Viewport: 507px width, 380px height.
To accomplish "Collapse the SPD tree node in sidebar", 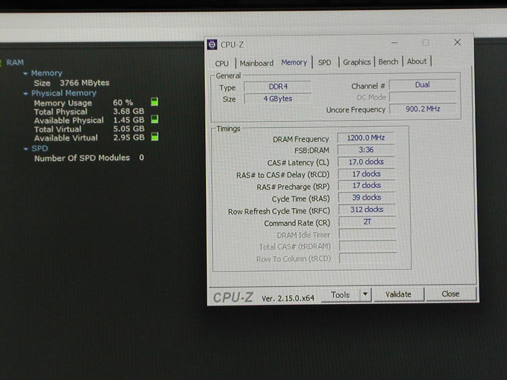I will tap(26, 149).
